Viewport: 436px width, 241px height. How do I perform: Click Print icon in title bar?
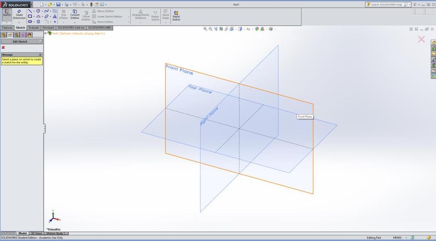click(66, 4)
